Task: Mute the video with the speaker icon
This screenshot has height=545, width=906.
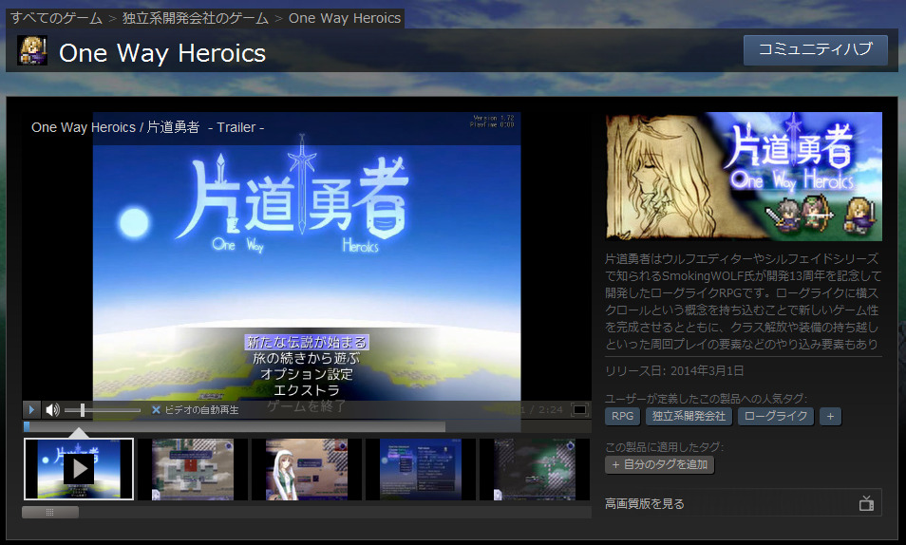Action: [52, 410]
